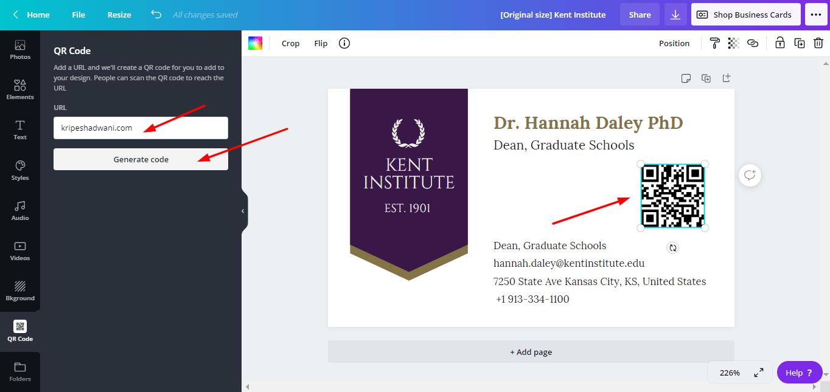Screen dimensions: 830x392
Task: Open the three-dots more options menu
Action: click(x=816, y=15)
